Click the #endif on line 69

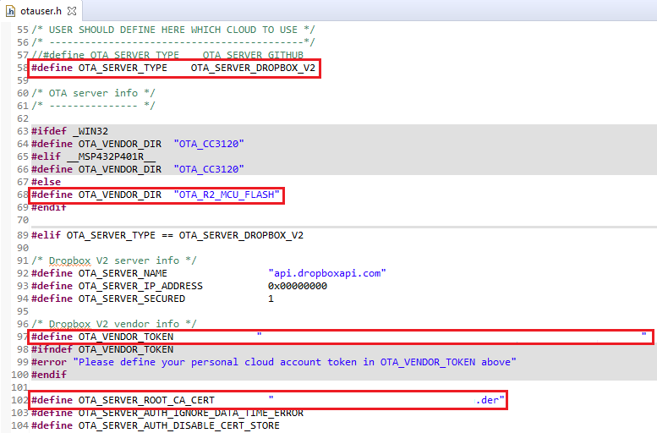tap(49, 207)
